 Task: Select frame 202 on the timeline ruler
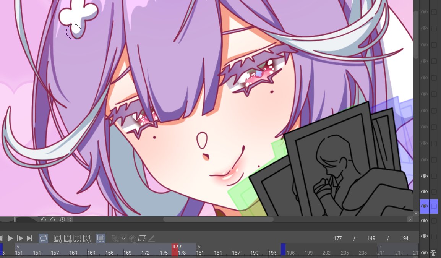326,253
